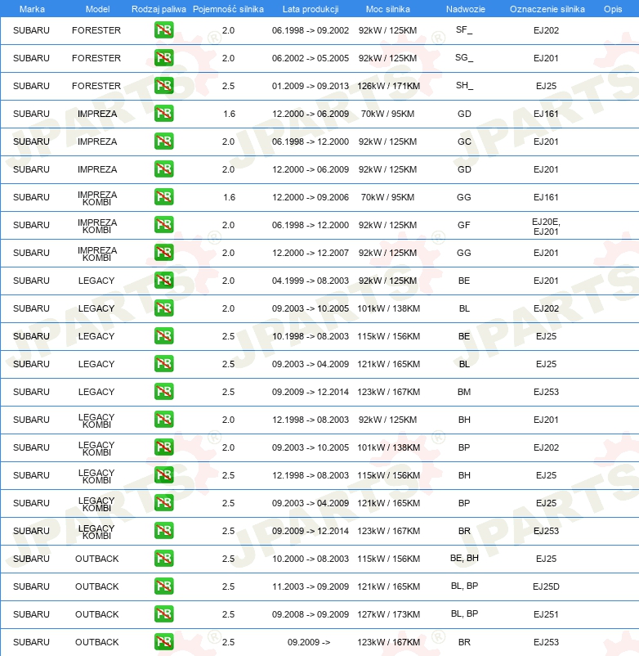639x656 pixels.
Task: Click the fuel icon in Legacy Kombi BR row
Action: point(163,531)
